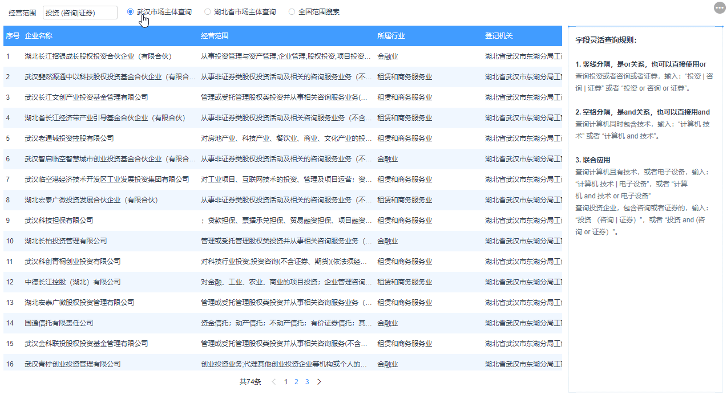Click the 经营范围 search input field
Image resolution: width=727 pixels, height=395 pixels.
[x=80, y=12]
